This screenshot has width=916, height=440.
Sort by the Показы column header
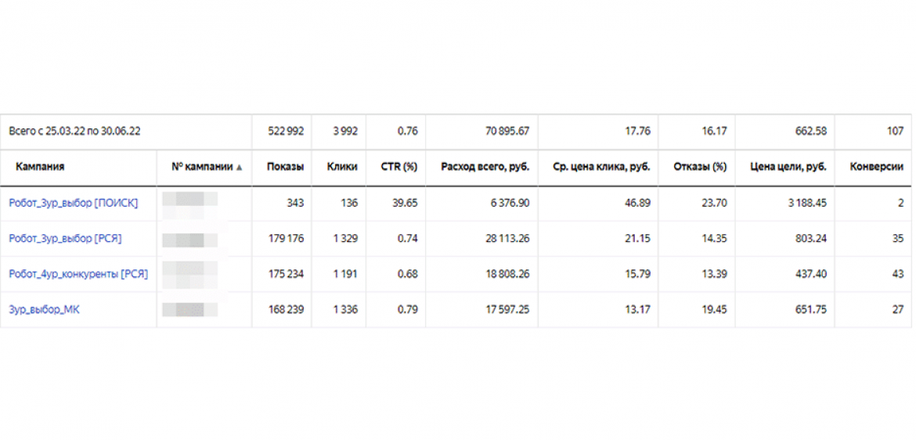click(285, 167)
